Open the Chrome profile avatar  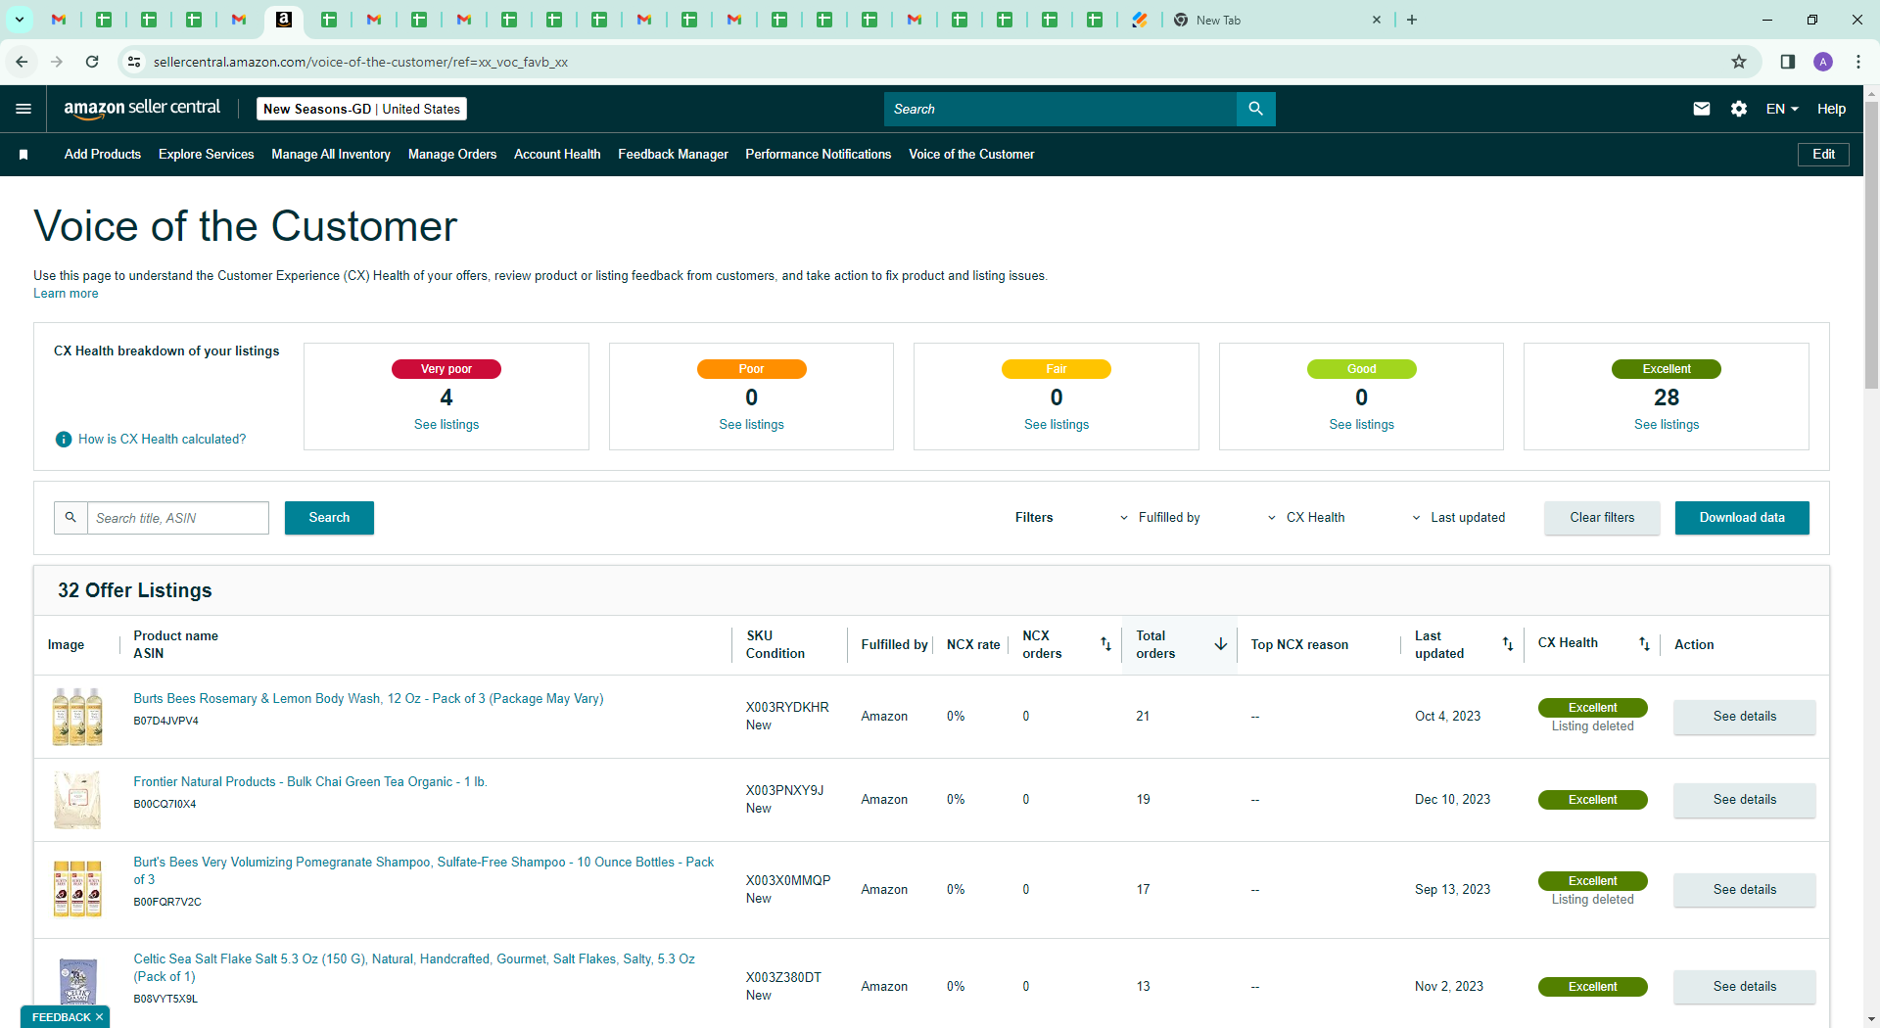click(x=1823, y=62)
